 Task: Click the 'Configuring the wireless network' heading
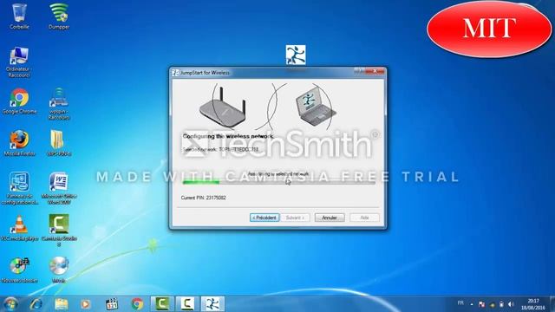tap(228, 136)
